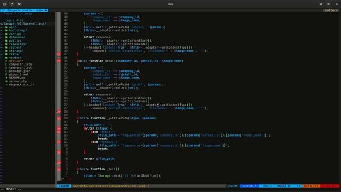Click the error sign beside 'public function detail'
Screen dimensions: 341x192
tap(59, 61)
